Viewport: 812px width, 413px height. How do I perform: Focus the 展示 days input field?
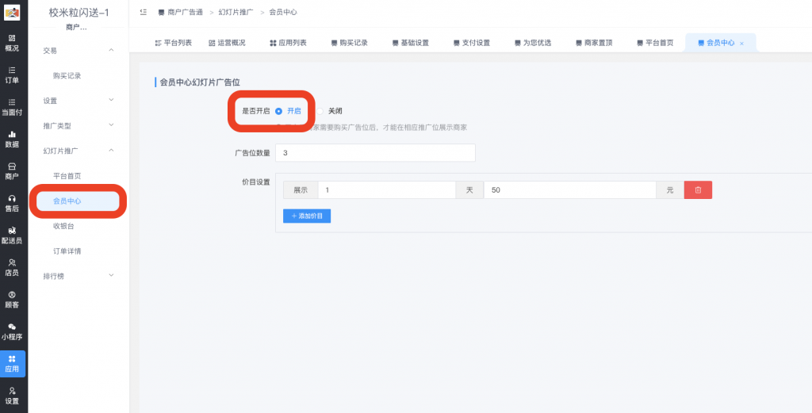[x=387, y=190]
